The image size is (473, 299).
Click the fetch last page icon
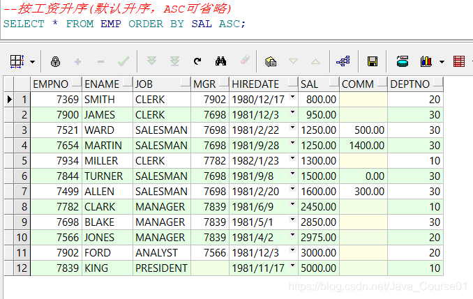coord(174,61)
